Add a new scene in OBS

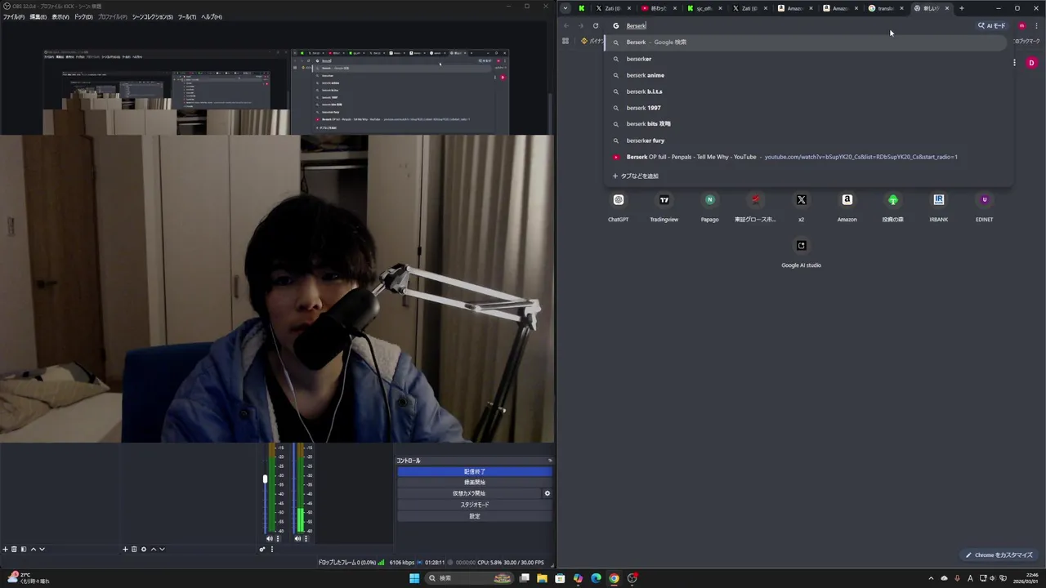click(x=5, y=549)
